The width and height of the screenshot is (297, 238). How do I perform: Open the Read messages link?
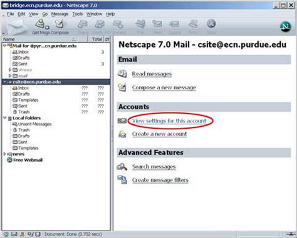152,74
